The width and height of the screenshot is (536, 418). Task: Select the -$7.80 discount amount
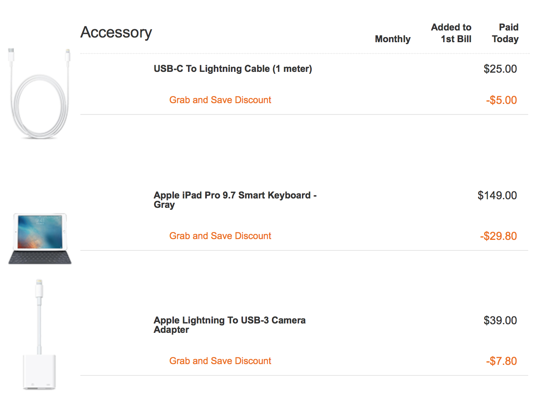[x=501, y=361]
